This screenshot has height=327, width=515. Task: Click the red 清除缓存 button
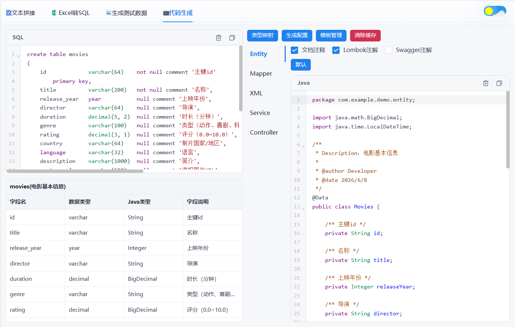click(365, 35)
